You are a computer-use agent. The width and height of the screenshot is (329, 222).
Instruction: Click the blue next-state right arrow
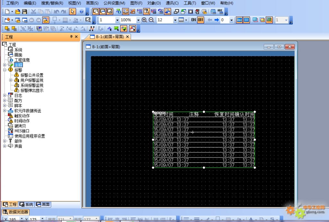click(x=217, y=20)
